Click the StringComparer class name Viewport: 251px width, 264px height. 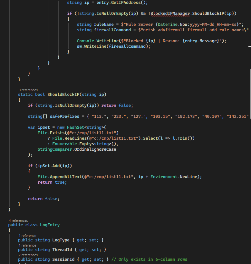[x=55, y=149]
